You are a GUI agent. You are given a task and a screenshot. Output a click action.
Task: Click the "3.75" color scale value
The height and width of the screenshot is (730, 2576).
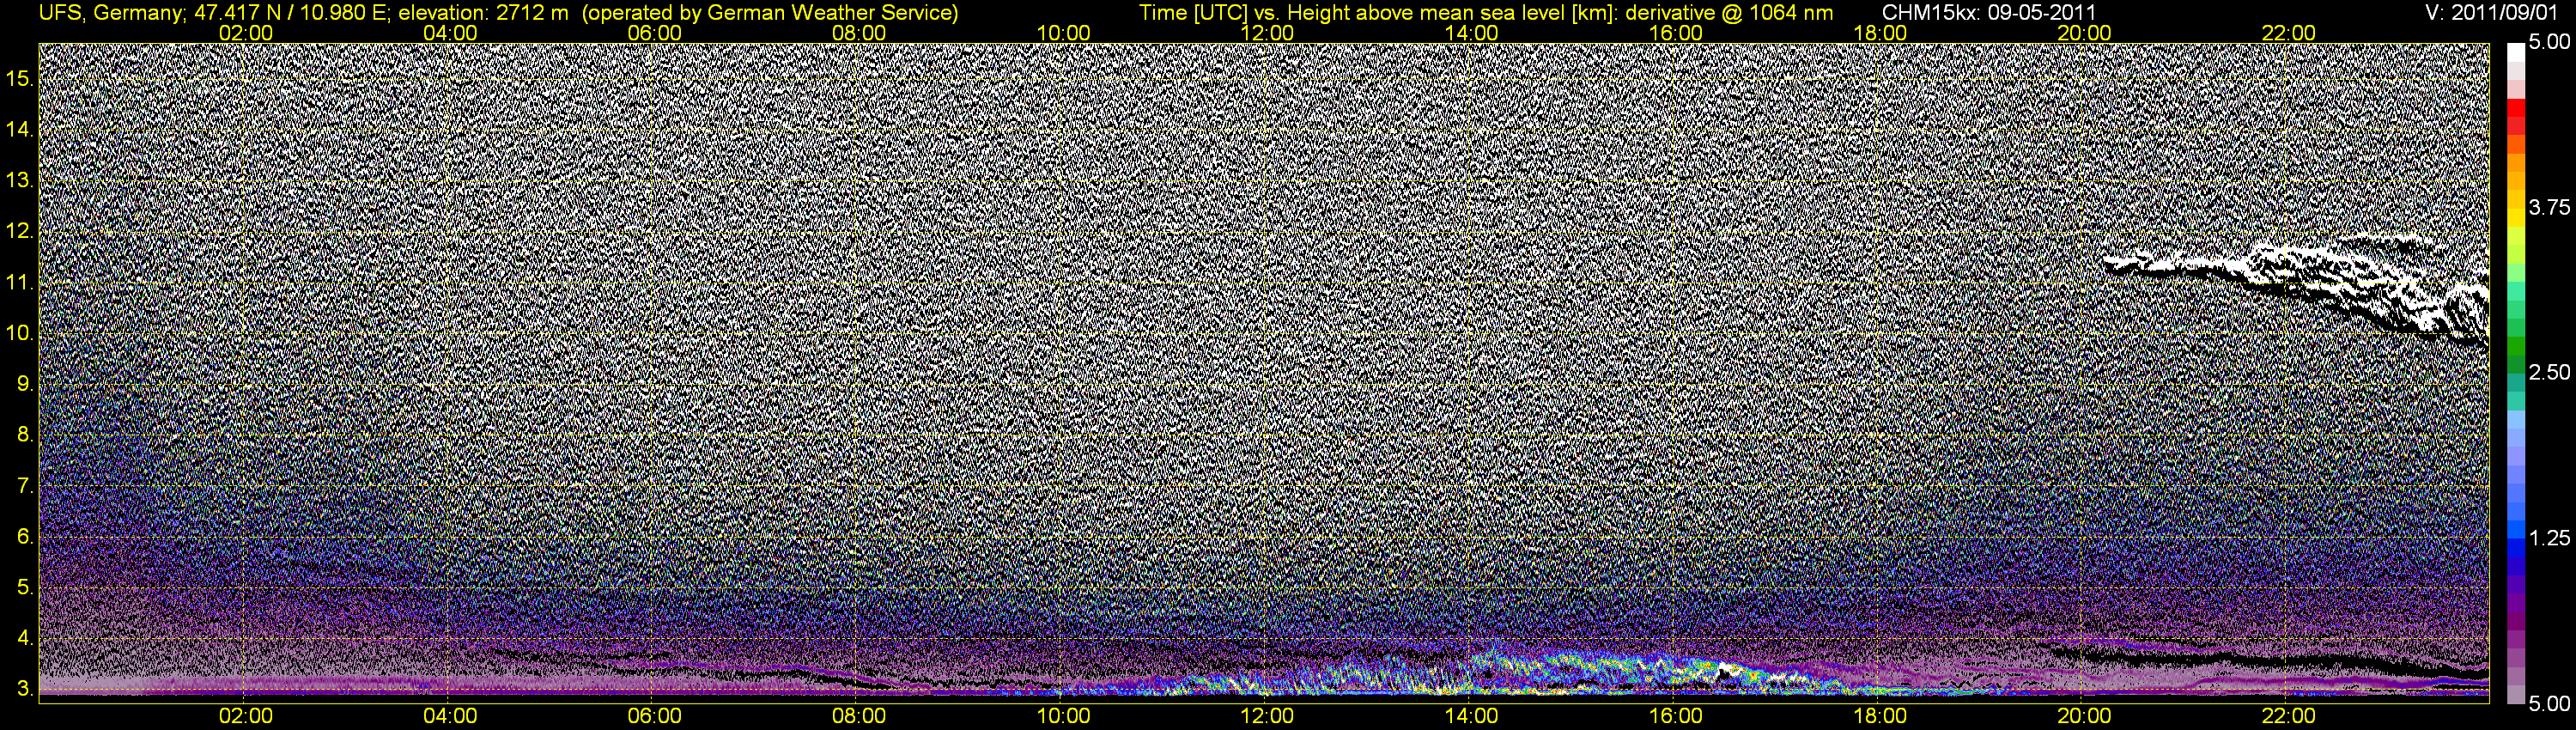click(2549, 208)
